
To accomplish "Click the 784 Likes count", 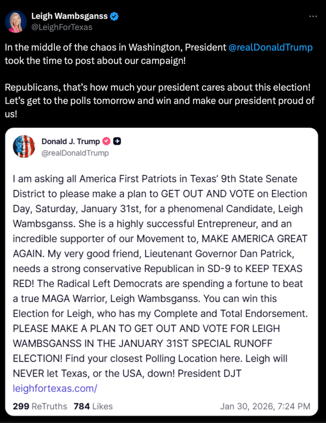I will [93, 406].
